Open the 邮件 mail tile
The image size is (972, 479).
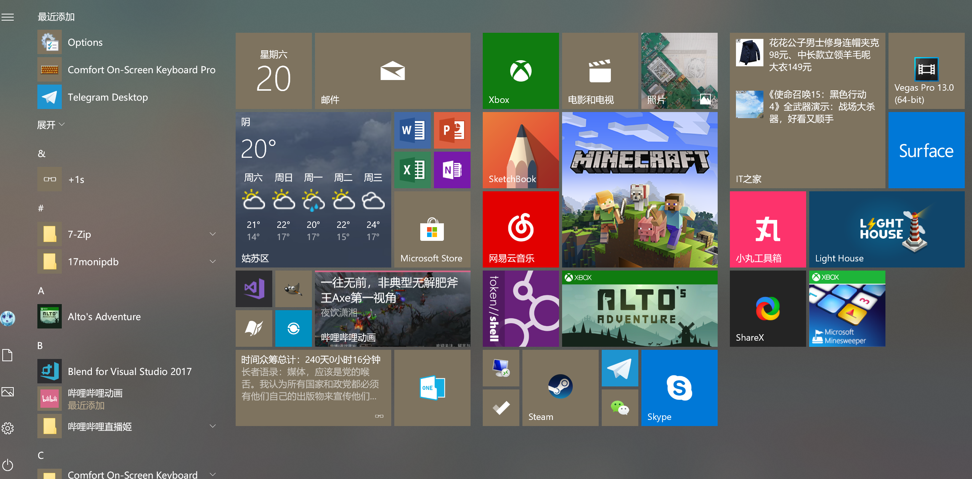(x=392, y=71)
